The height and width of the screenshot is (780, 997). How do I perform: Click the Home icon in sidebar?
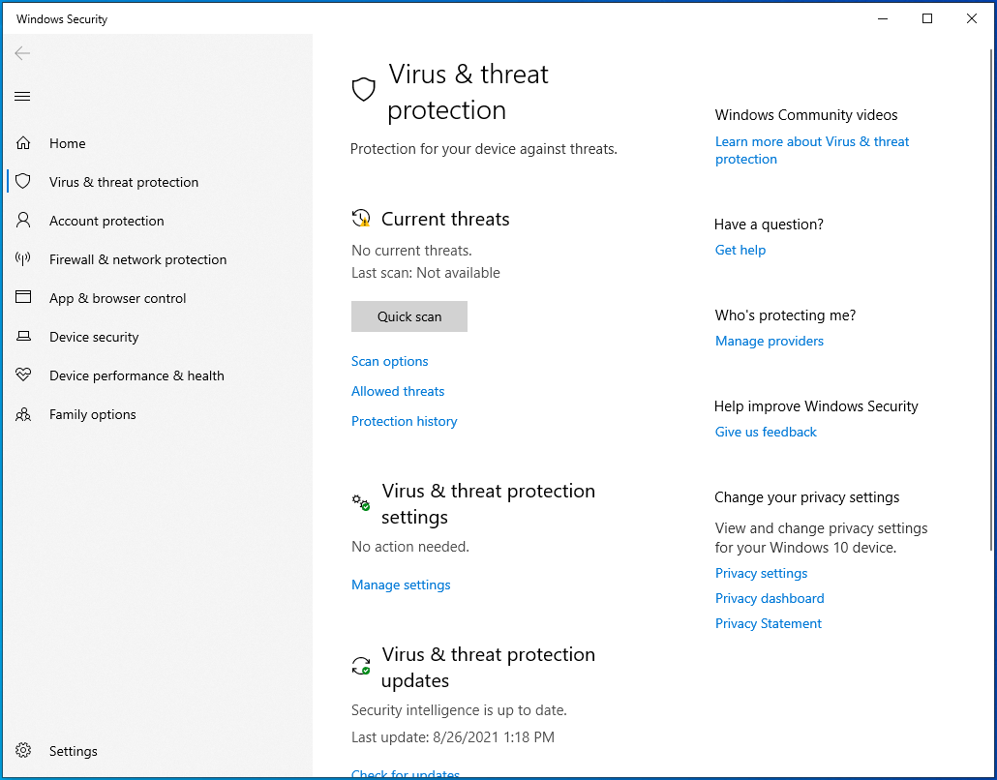click(23, 143)
